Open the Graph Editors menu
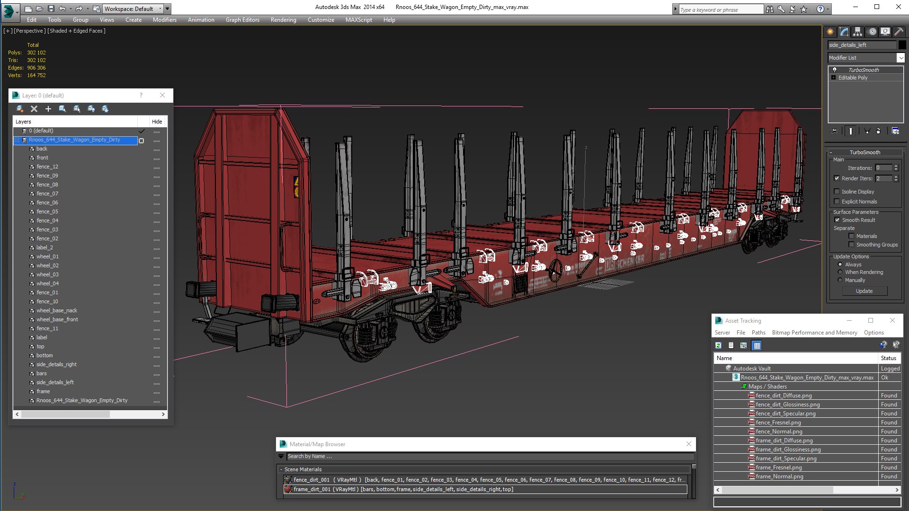909x511 pixels. coord(242,20)
